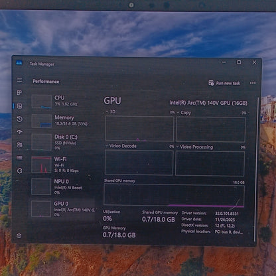Click the Video Decode graph
The width and height of the screenshot is (276, 276).
tap(139, 163)
